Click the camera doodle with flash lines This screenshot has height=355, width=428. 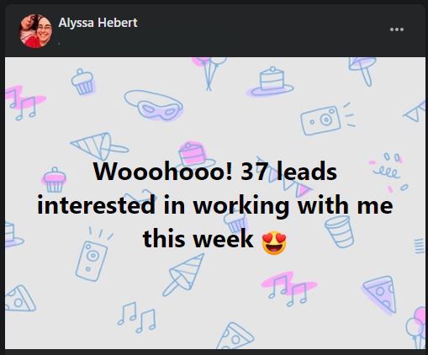point(327,119)
